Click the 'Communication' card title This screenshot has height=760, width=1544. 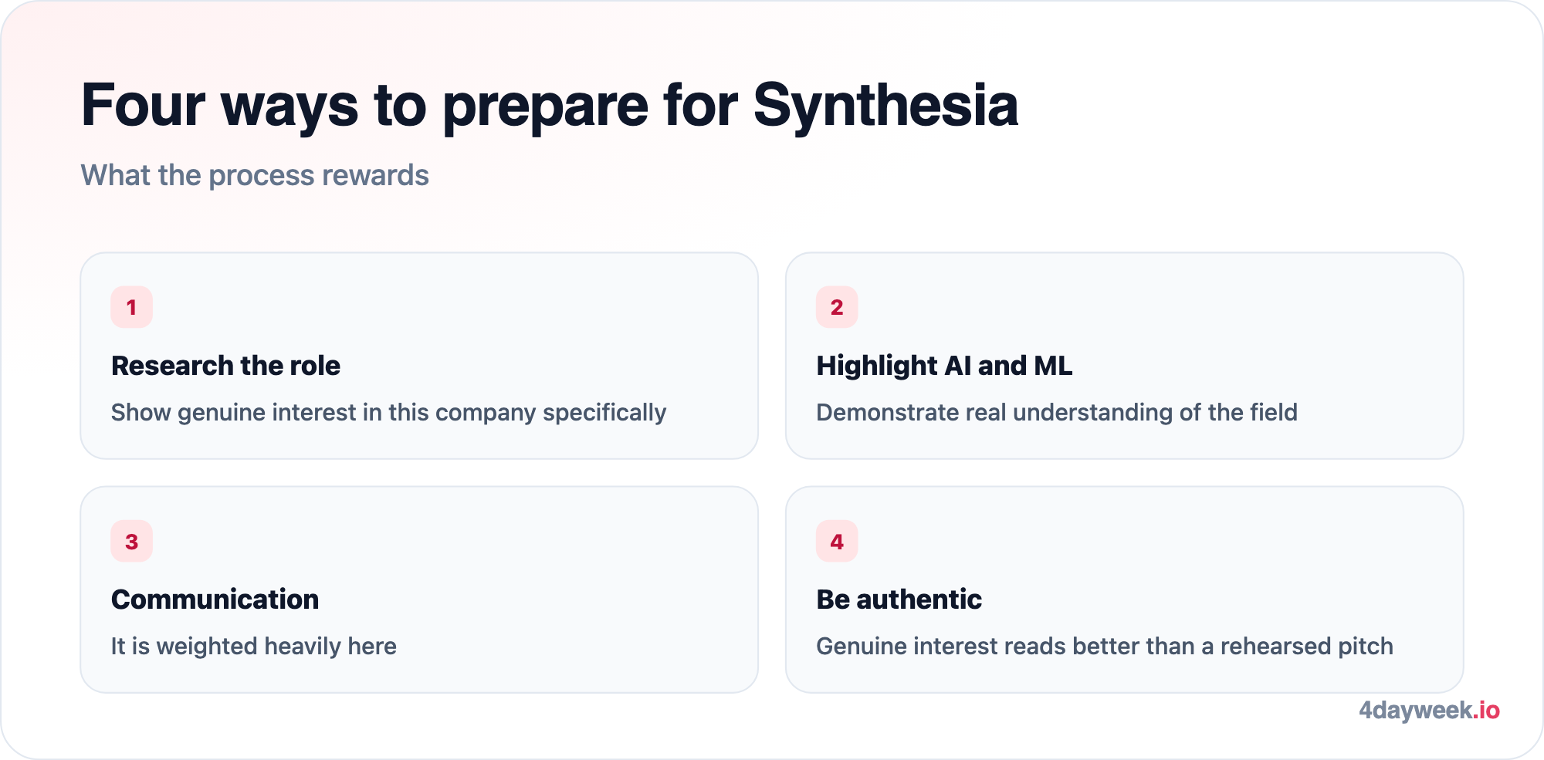point(215,599)
